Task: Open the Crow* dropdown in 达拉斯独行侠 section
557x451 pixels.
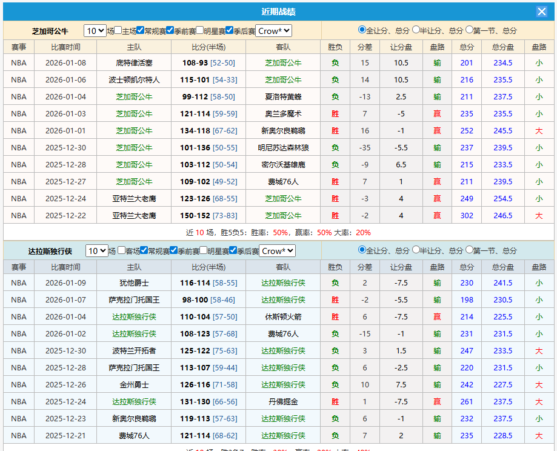Action: pyautogui.click(x=277, y=250)
